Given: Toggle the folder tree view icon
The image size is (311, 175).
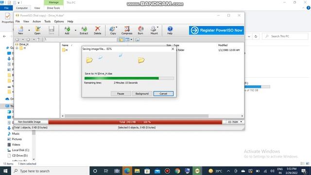Looking at the screenshot, I should pyautogui.click(x=121, y=40).
